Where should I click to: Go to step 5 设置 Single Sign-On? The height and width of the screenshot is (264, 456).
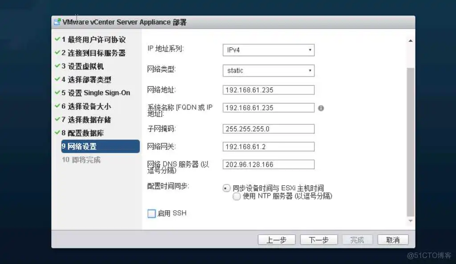coord(96,93)
